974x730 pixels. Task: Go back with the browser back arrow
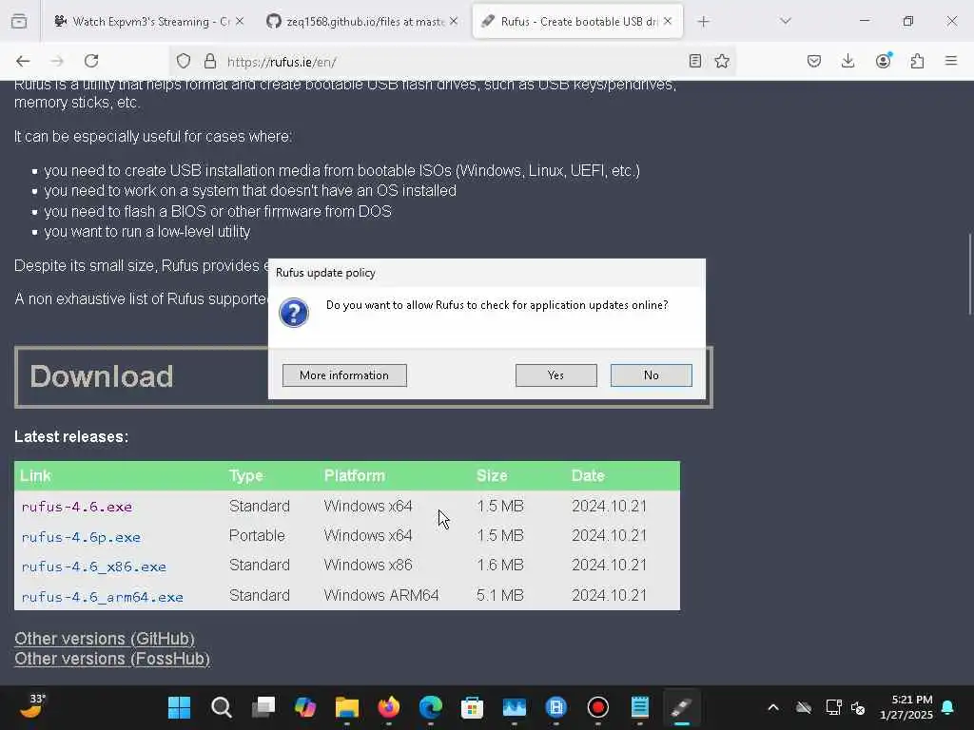pyautogui.click(x=23, y=61)
